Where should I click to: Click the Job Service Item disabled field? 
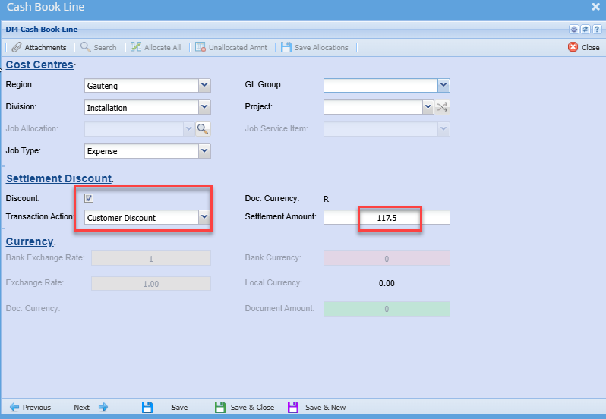(x=380, y=128)
